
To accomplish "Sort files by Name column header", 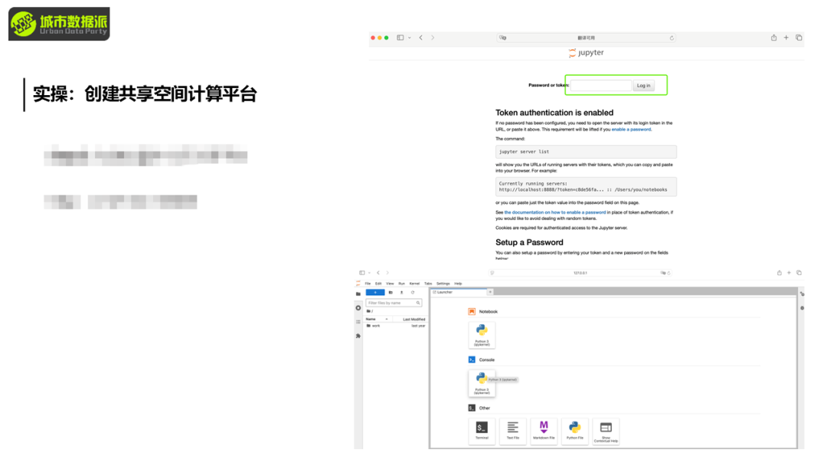I will click(x=371, y=319).
